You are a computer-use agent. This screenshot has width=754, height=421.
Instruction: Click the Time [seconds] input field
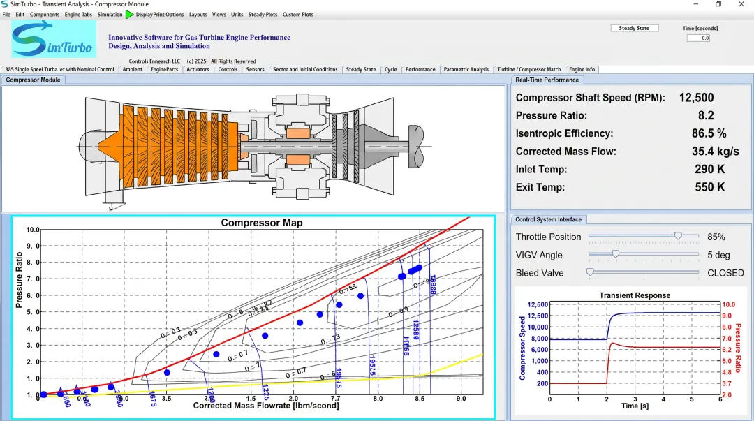pyautogui.click(x=698, y=38)
